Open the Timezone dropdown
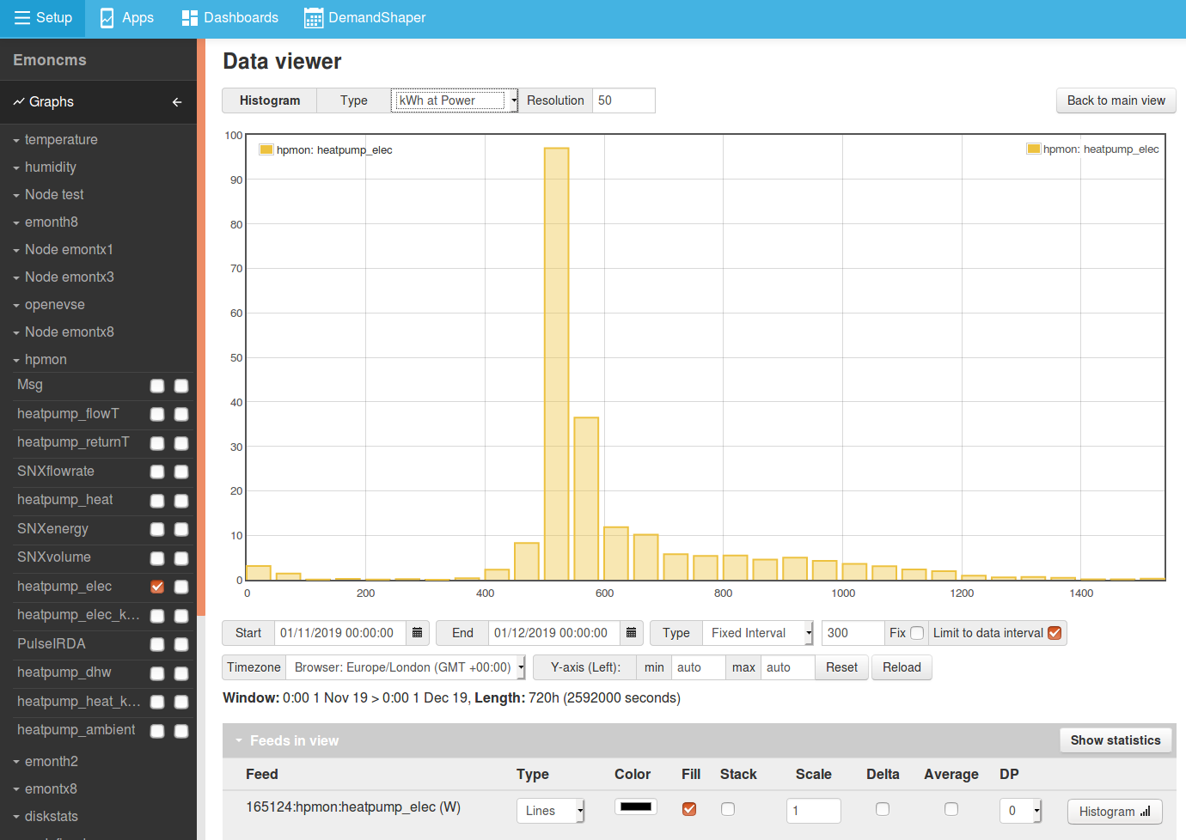Viewport: 1186px width, 840px height. (x=406, y=667)
